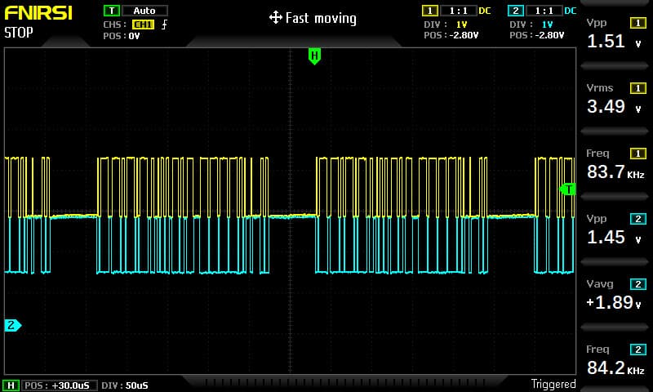Click the Triggered status text
The height and width of the screenshot is (392, 653).
point(553,384)
